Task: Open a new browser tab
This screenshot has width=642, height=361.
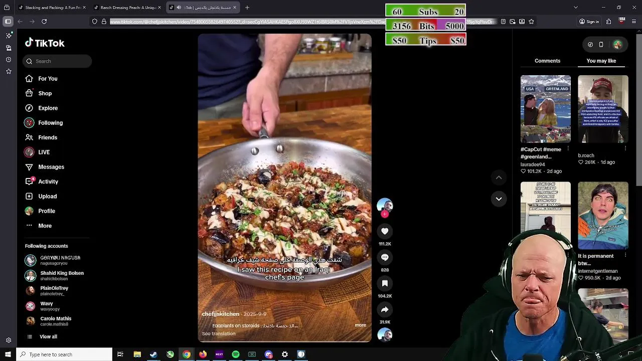Action: (x=247, y=8)
